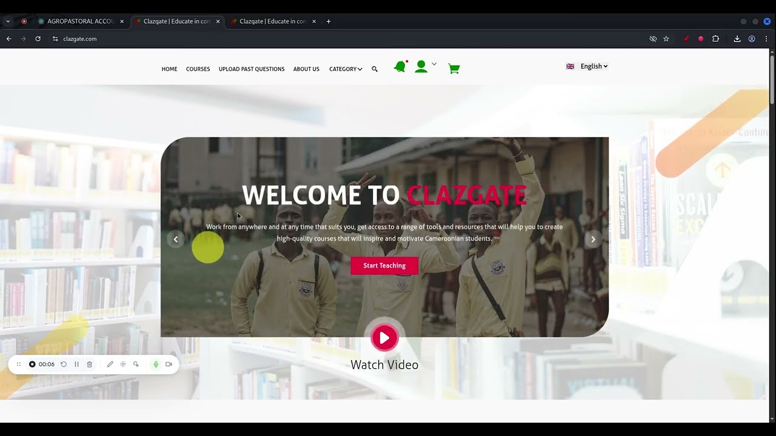The width and height of the screenshot is (776, 436).
Task: Delete the recording with trash icon
Action: pos(90,364)
